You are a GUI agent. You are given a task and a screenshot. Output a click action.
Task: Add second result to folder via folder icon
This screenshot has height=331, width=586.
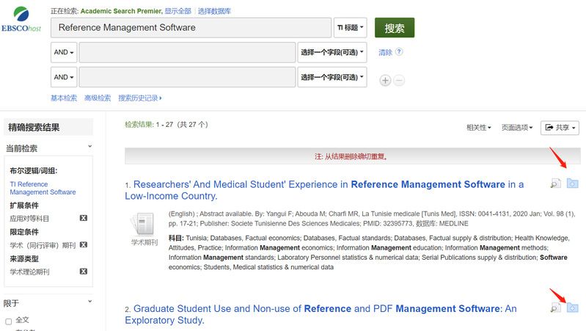tap(572, 308)
